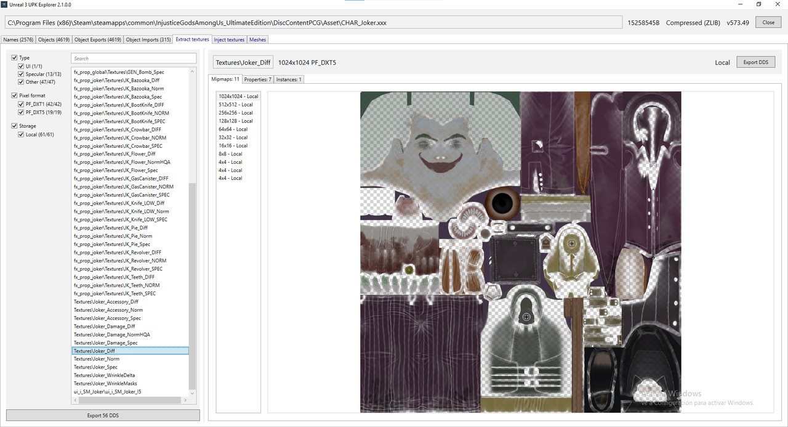
Task: Select the 16x16 - Local mipmap
Action: point(233,145)
